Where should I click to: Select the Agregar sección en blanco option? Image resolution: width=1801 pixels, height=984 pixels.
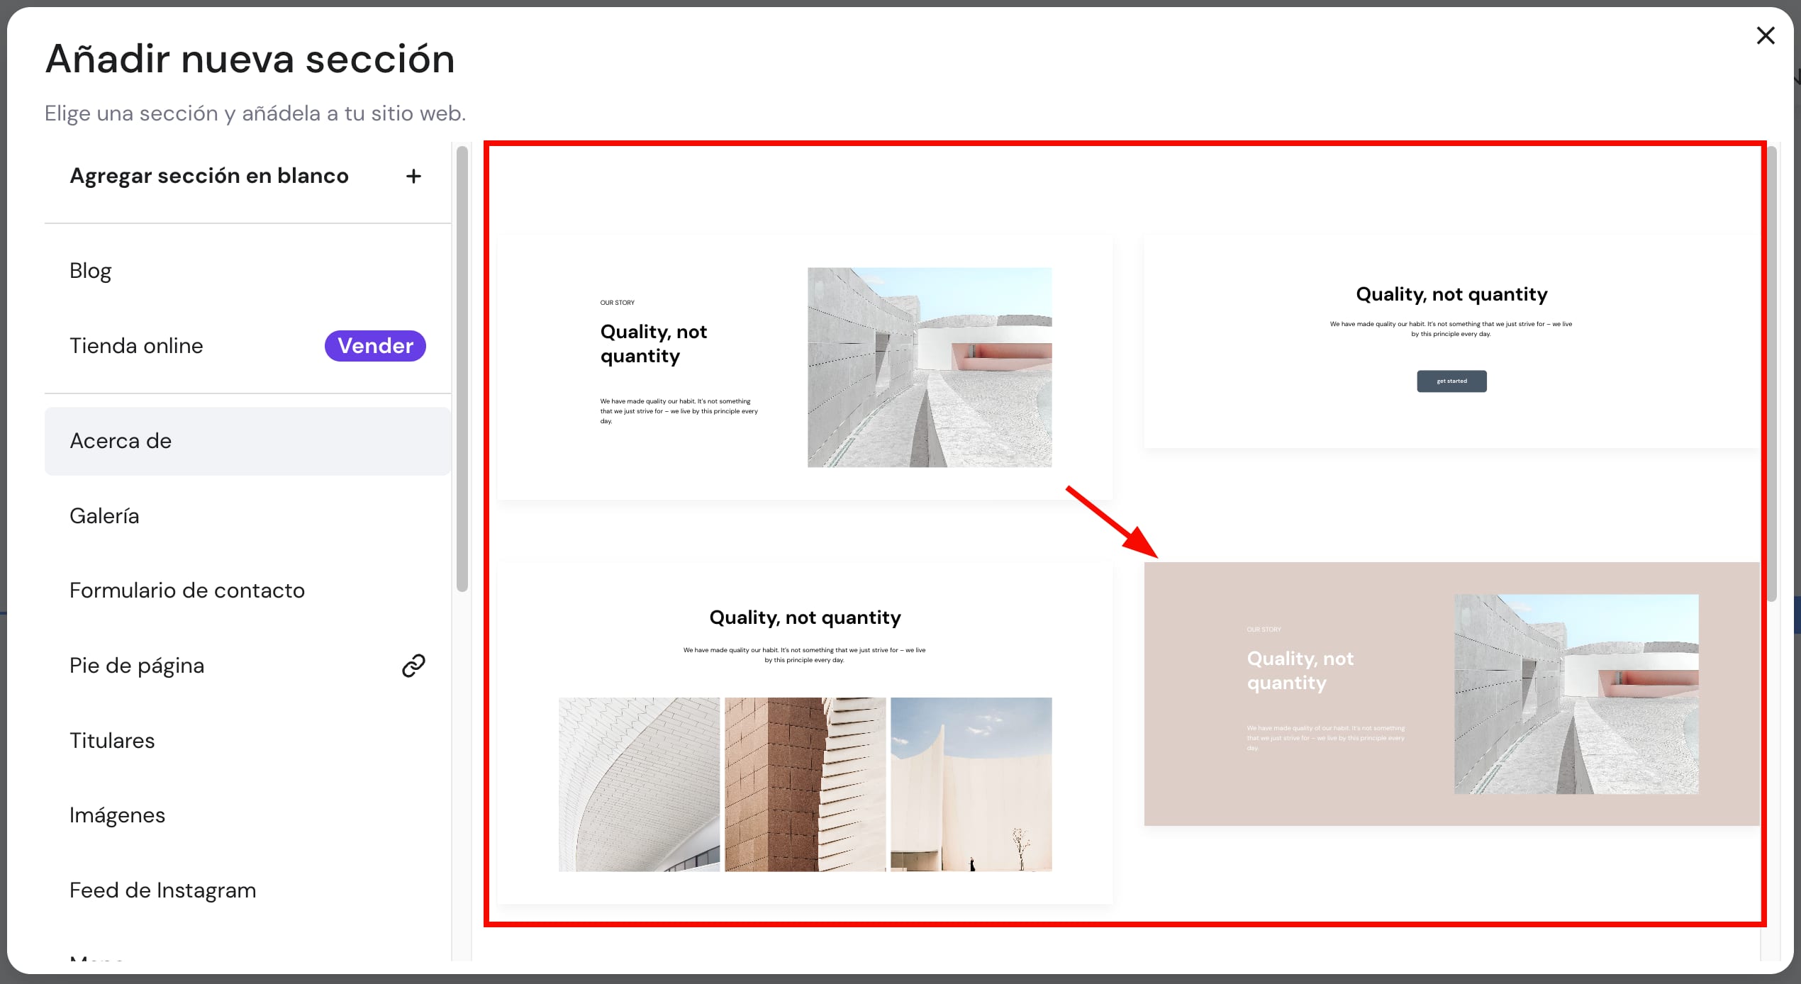209,176
